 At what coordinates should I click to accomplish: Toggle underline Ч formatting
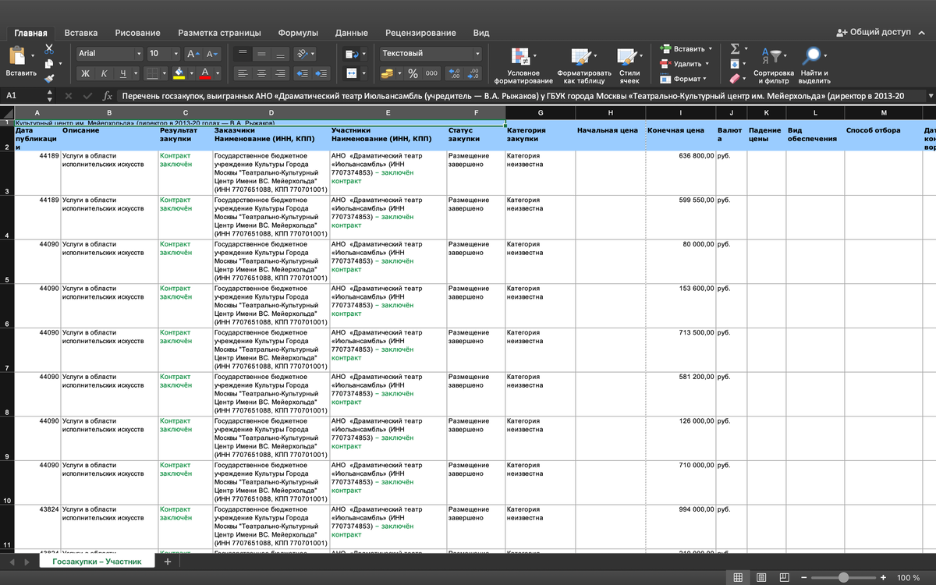123,73
